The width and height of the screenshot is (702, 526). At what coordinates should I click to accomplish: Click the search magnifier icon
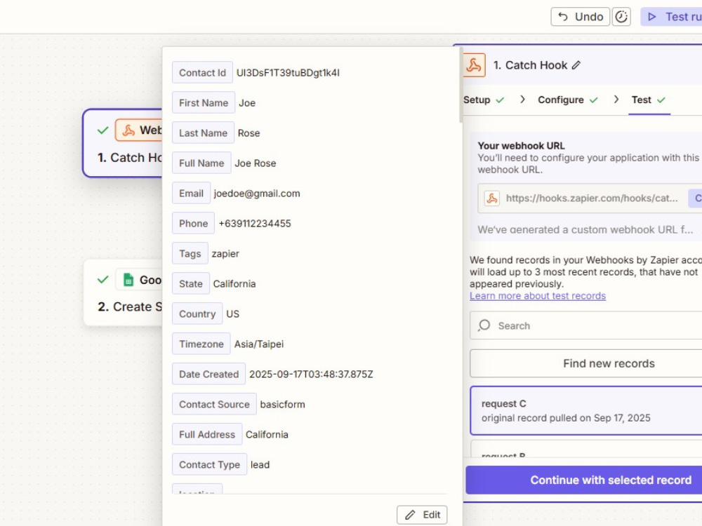coord(484,325)
